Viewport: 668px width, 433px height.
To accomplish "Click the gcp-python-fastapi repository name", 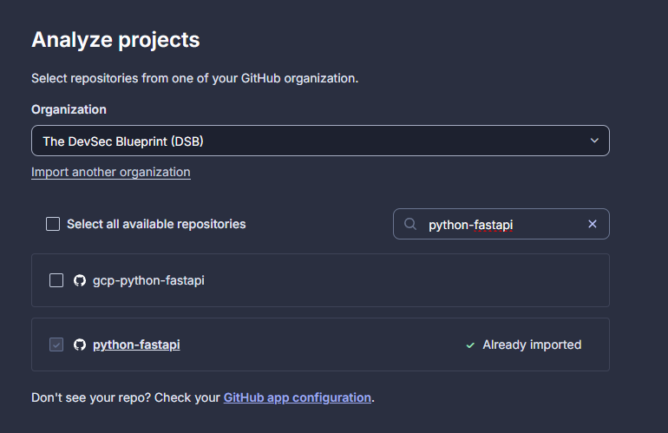I will point(148,280).
